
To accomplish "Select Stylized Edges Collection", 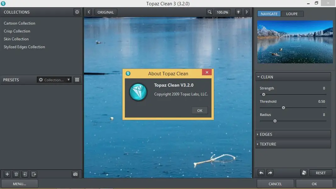I will pyautogui.click(x=25, y=47).
